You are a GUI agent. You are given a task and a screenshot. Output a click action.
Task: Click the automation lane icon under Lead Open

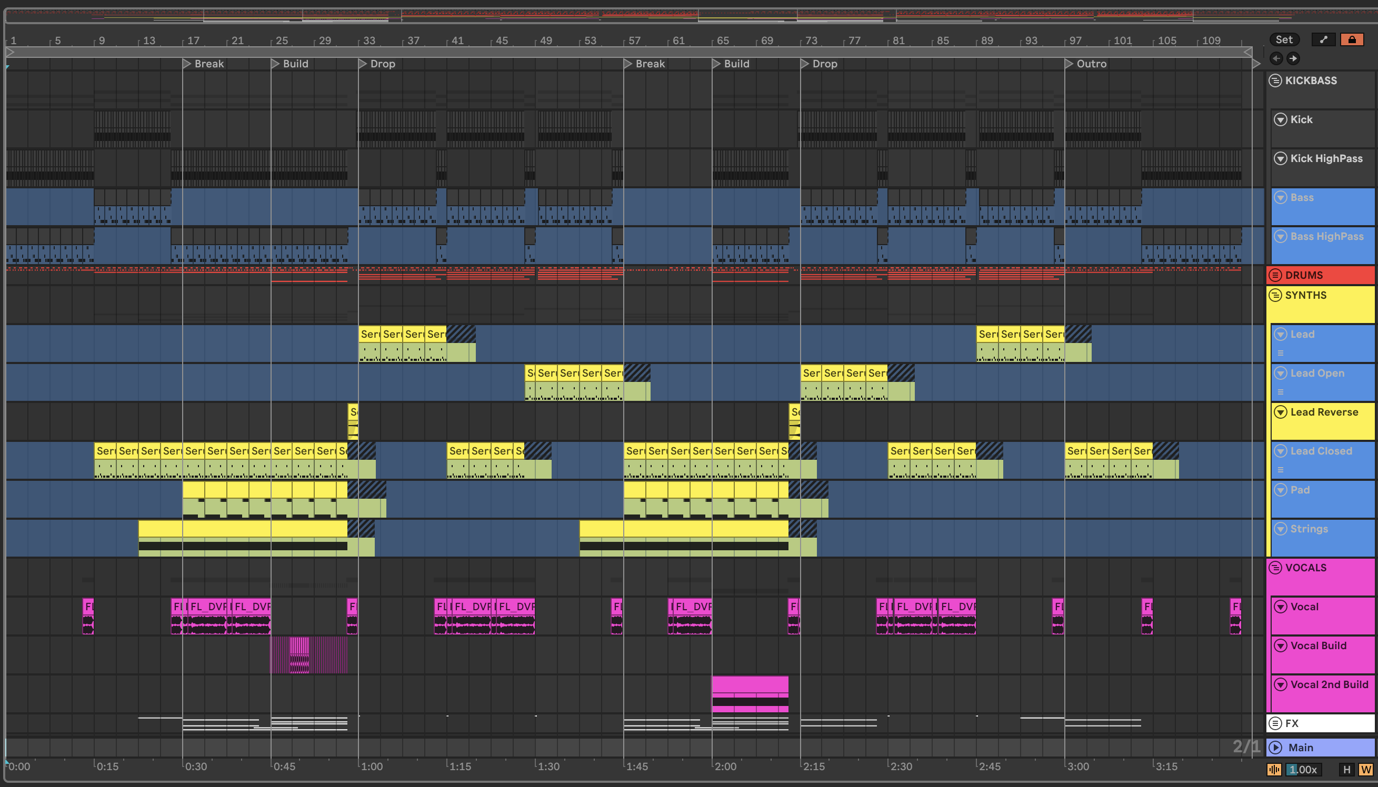pos(1280,392)
